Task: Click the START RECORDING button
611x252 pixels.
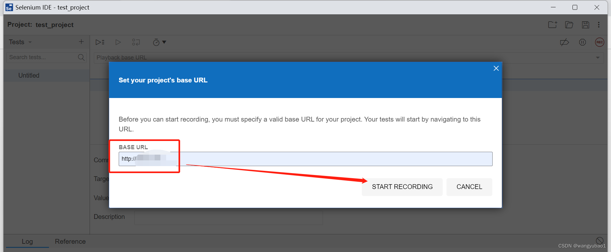Action: pos(402,187)
